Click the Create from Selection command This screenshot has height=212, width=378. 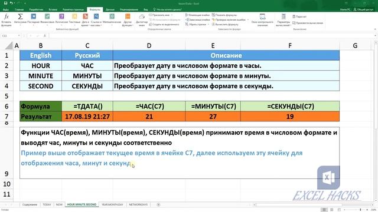click(164, 24)
